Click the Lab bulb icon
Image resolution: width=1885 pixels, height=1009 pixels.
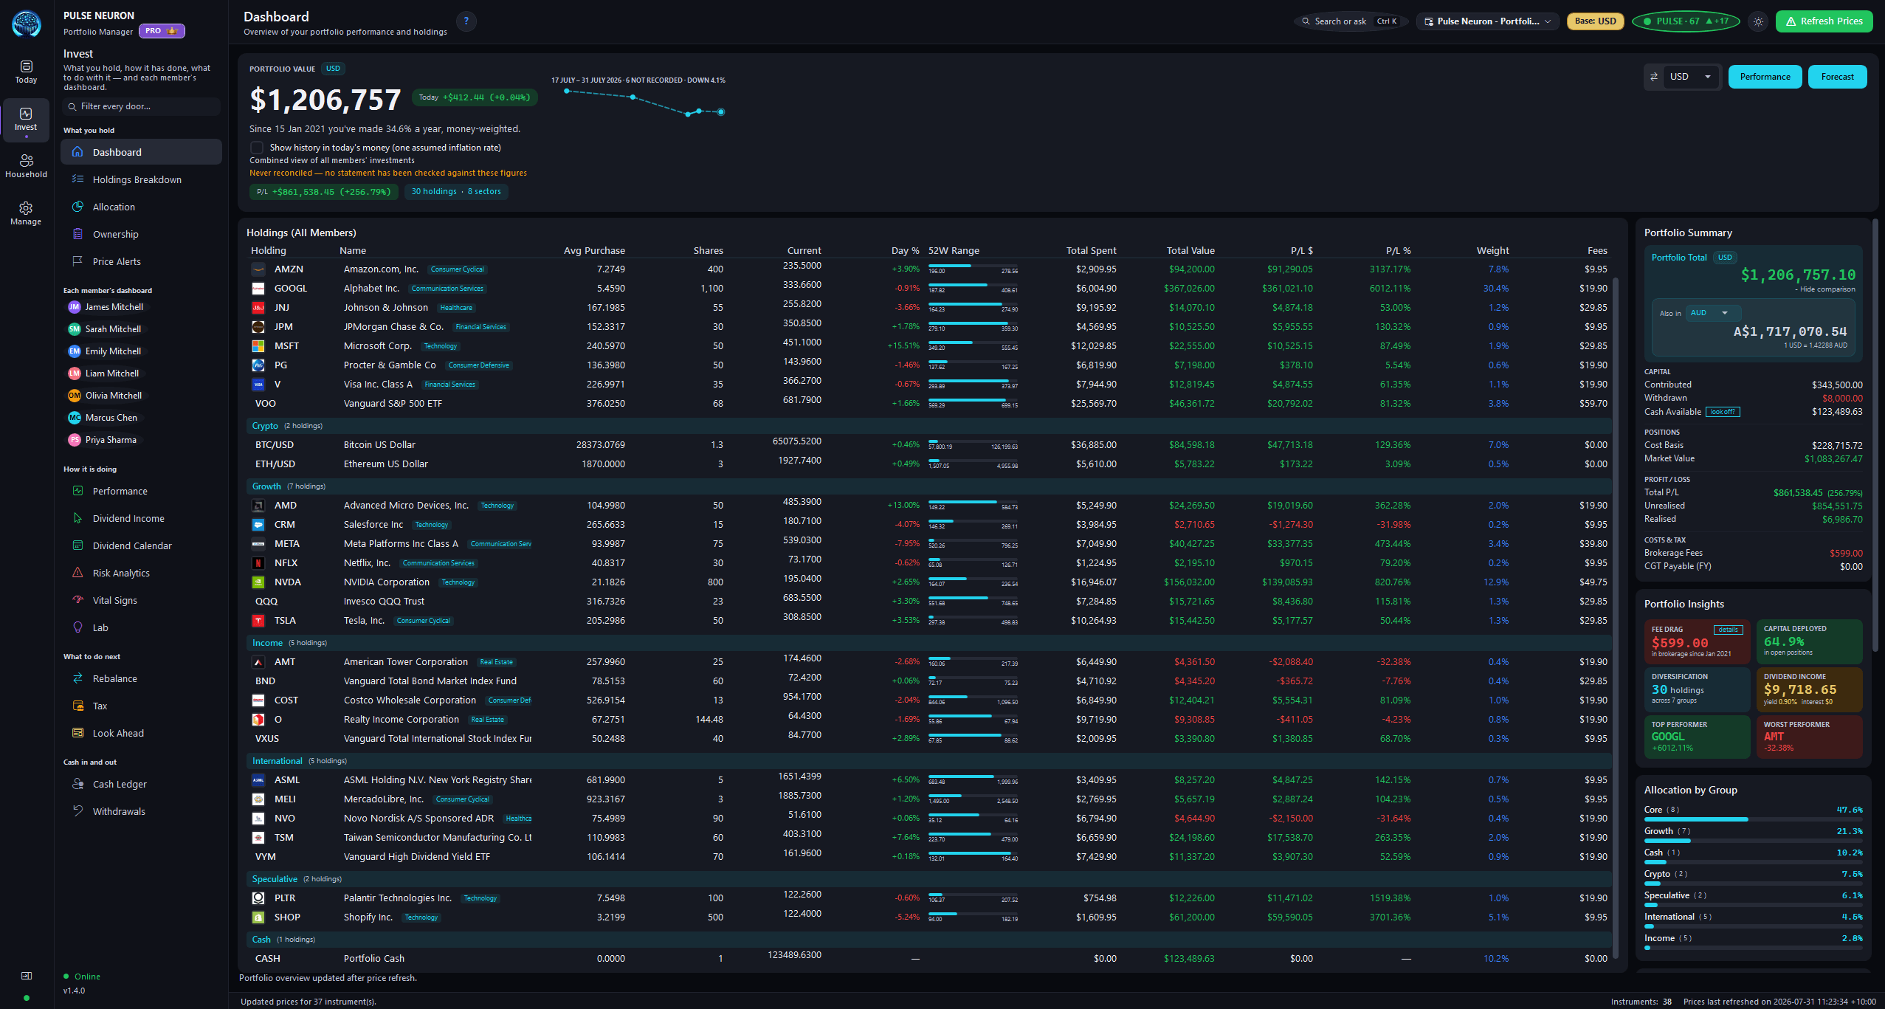point(77,627)
